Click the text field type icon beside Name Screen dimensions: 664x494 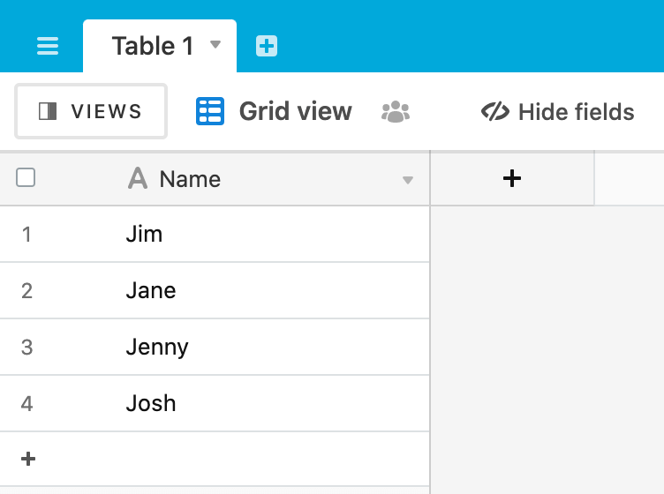[138, 178]
